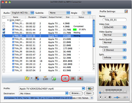Select the 01:38:58 duration cell
The image size is (132, 103).
pos(31,61)
